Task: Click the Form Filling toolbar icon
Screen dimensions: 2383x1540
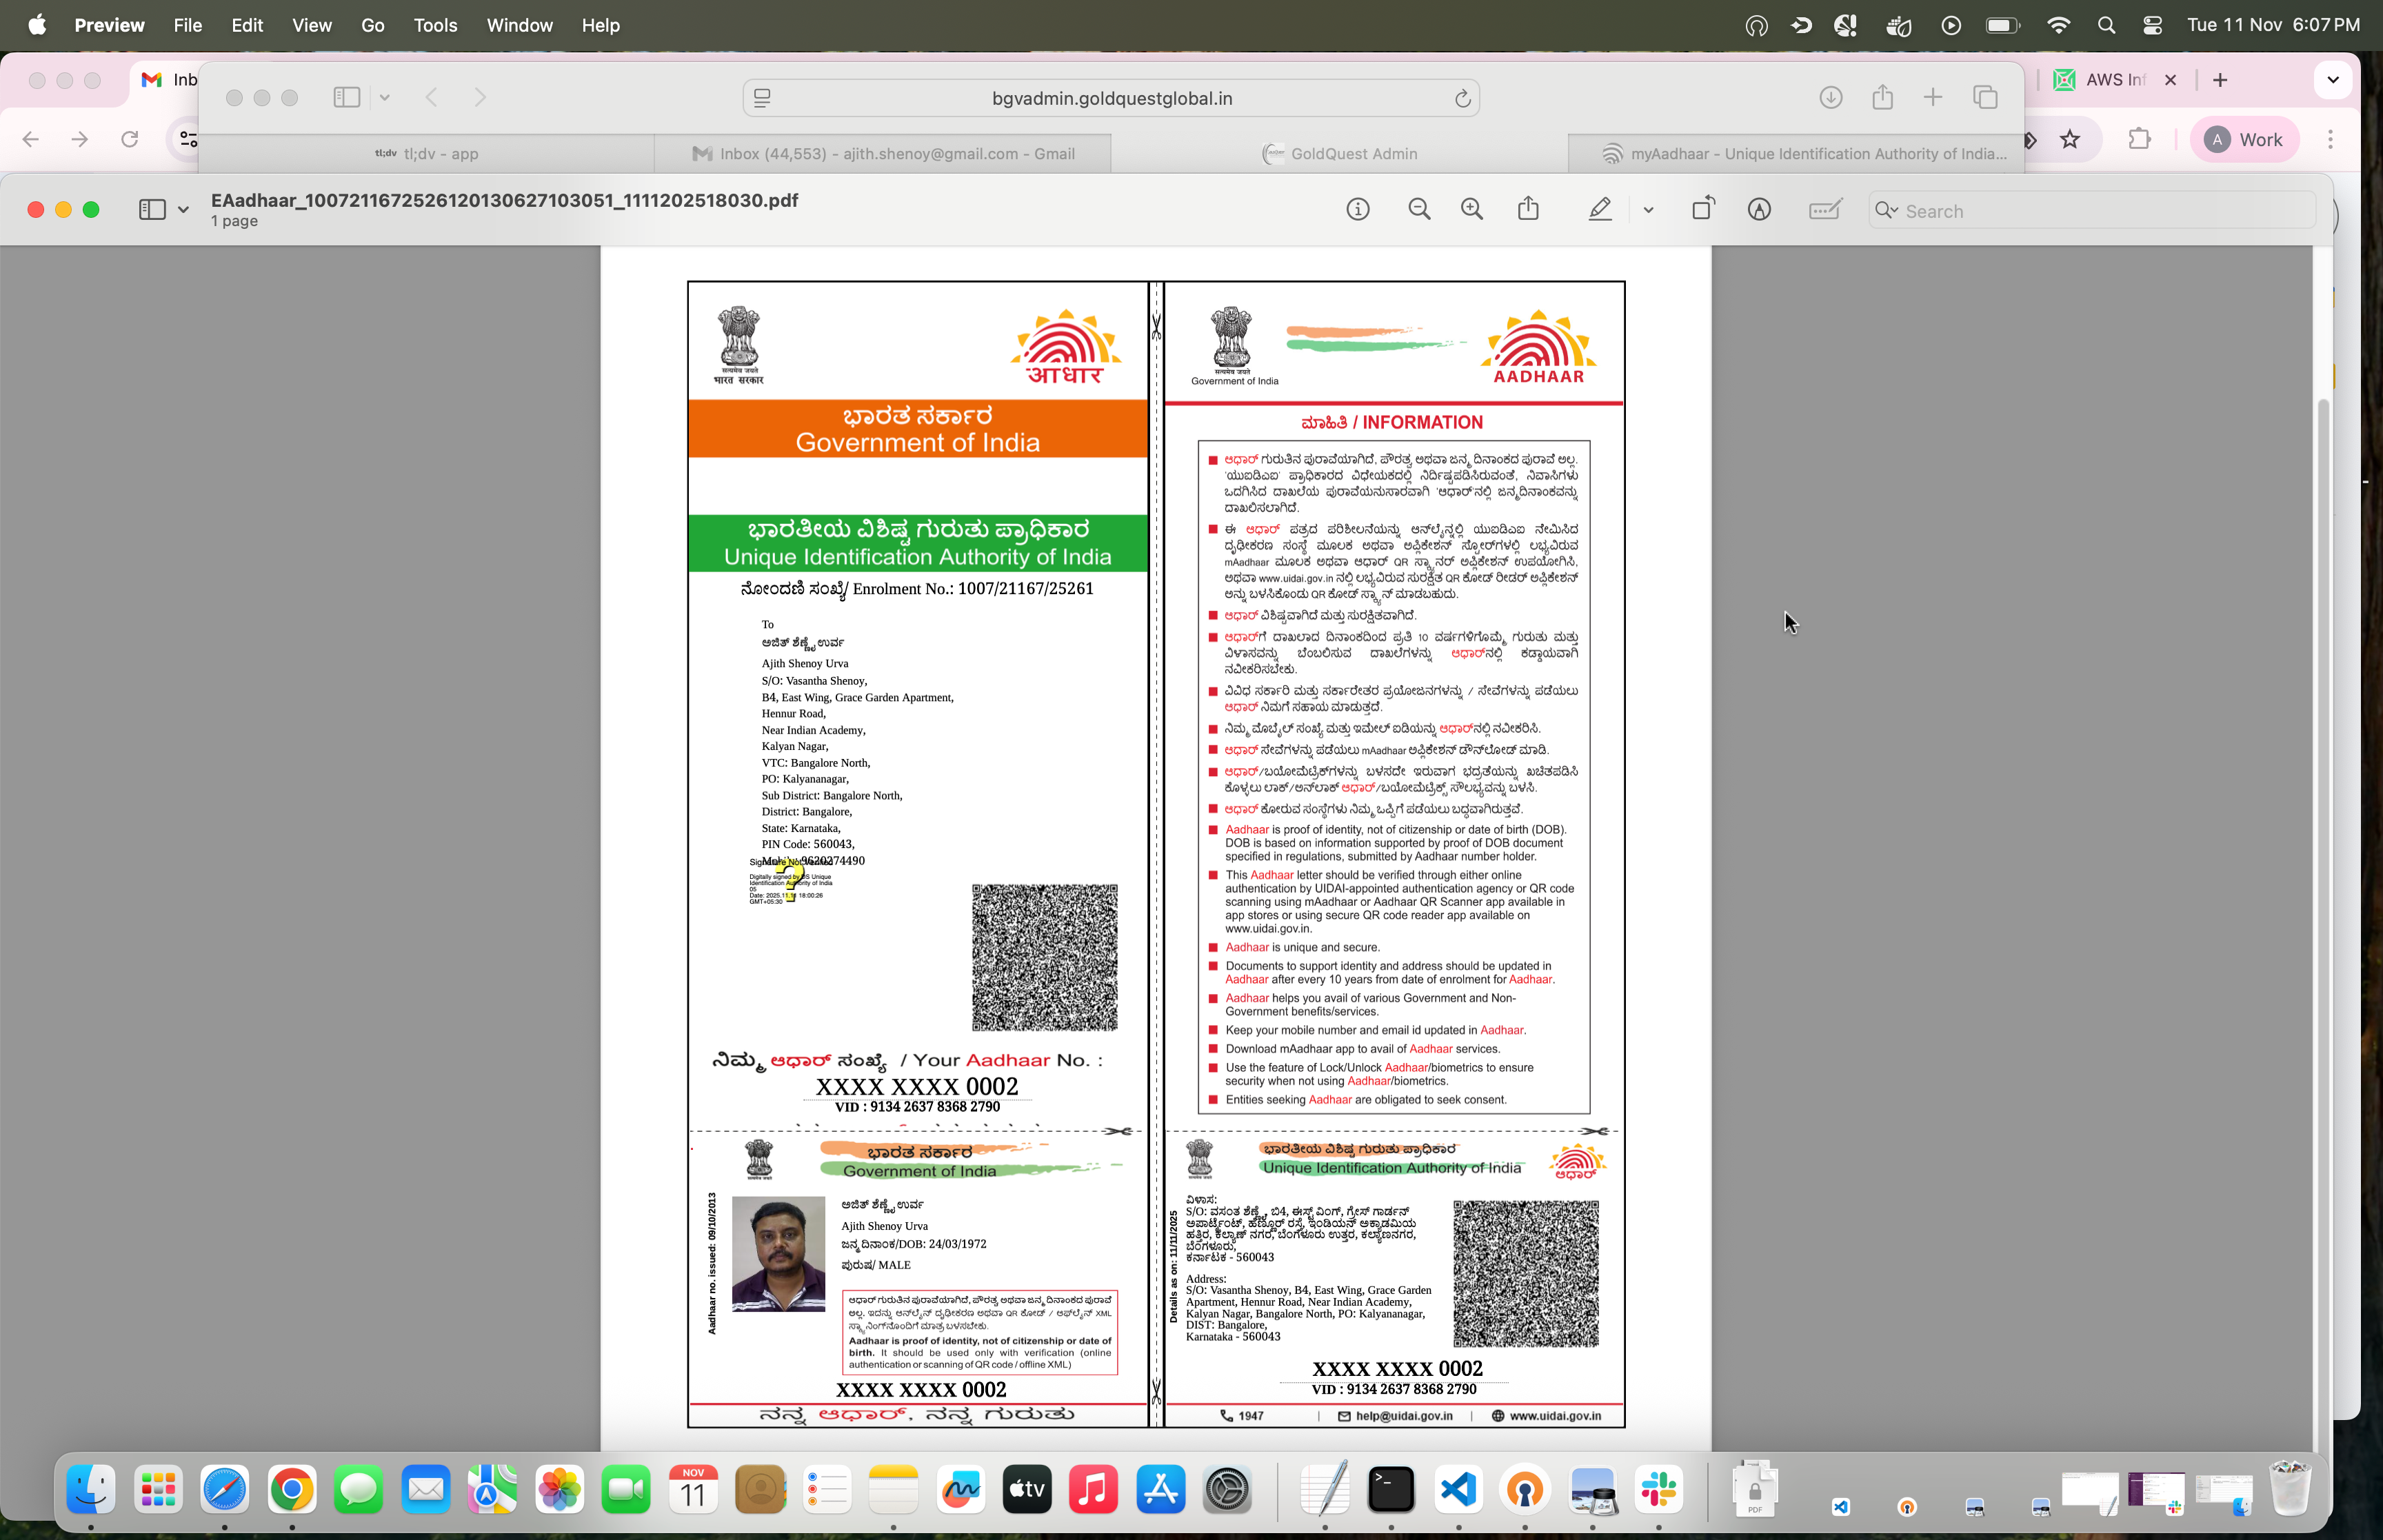Action: 1825,210
